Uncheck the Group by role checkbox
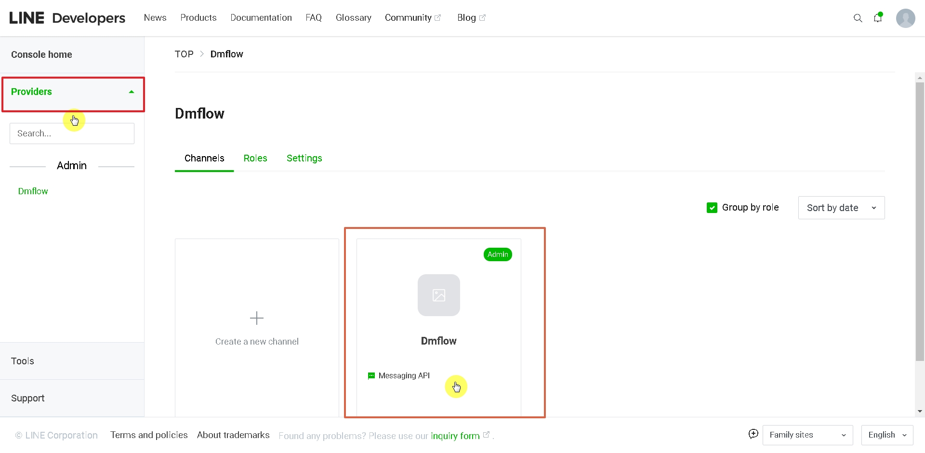Image resolution: width=925 pixels, height=453 pixels. pyautogui.click(x=712, y=208)
